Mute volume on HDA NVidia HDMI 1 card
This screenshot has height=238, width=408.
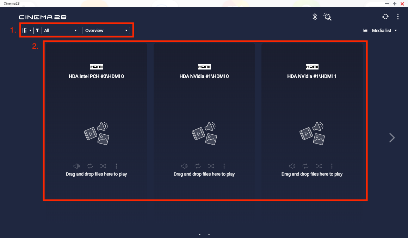[292, 166]
